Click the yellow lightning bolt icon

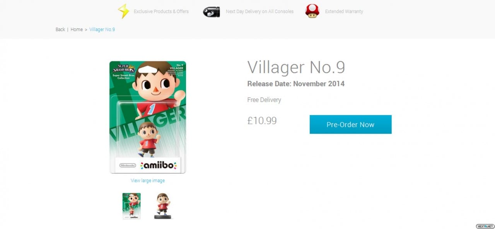click(123, 11)
